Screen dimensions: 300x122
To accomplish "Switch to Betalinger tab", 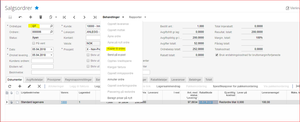I will [x=195, y=80].
